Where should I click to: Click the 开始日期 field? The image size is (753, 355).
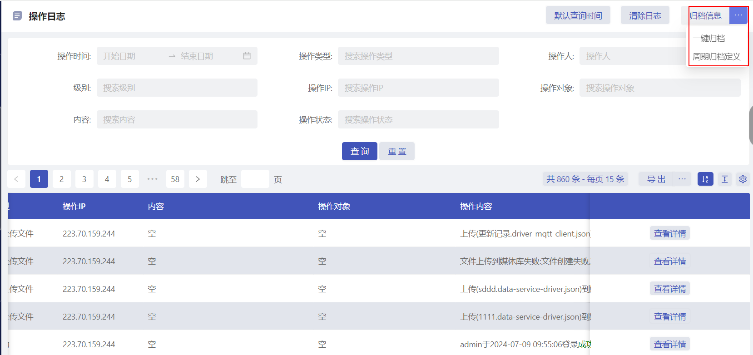132,56
